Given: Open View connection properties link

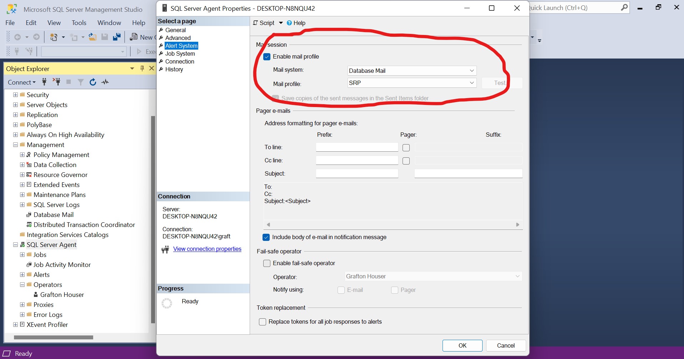Looking at the screenshot, I should (x=207, y=249).
